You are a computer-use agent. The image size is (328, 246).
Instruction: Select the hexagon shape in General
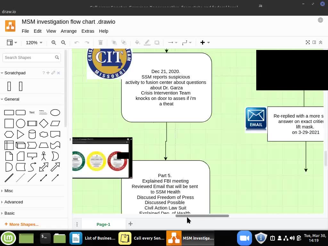[9, 134]
